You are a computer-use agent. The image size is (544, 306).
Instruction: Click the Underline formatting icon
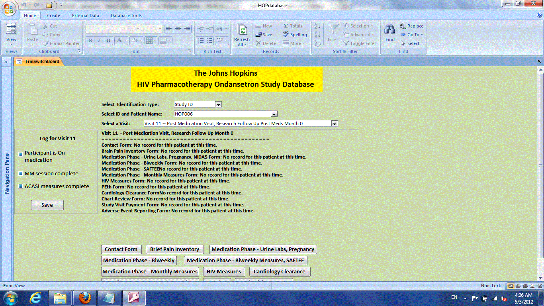[x=108, y=41]
